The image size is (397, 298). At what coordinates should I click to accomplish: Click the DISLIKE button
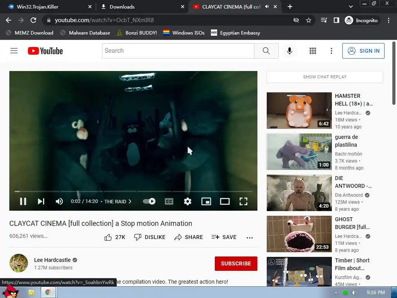[x=150, y=237]
